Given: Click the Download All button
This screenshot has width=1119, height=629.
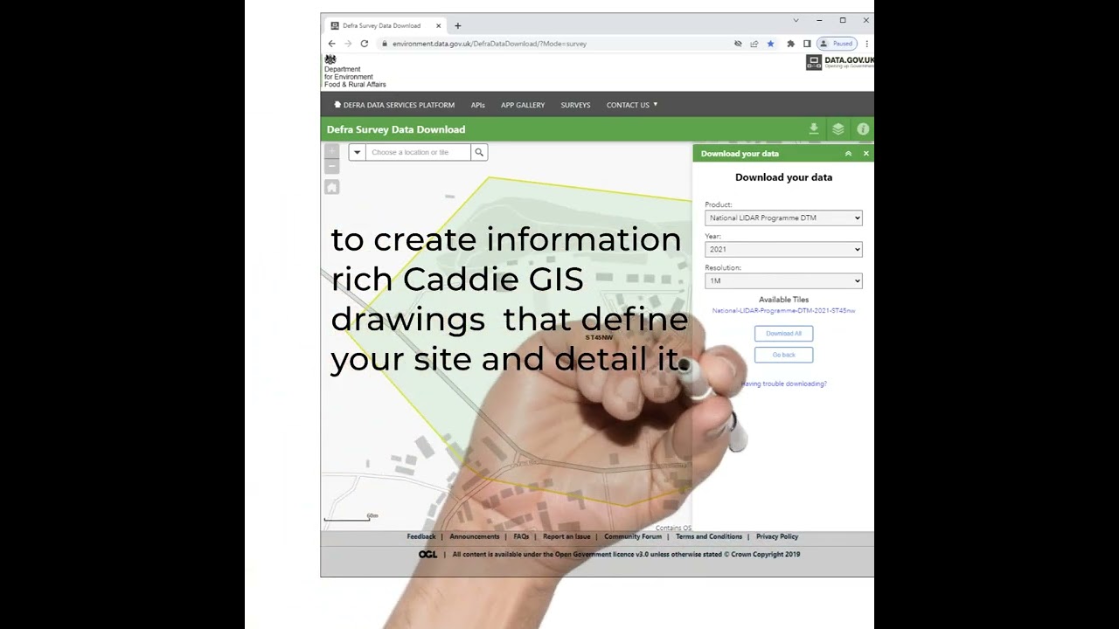Looking at the screenshot, I should pos(783,334).
